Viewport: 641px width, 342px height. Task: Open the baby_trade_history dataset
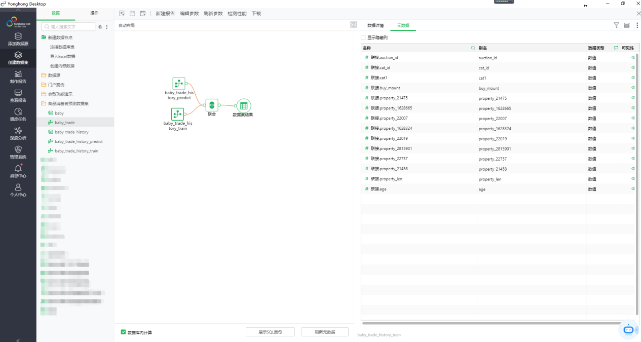point(71,132)
